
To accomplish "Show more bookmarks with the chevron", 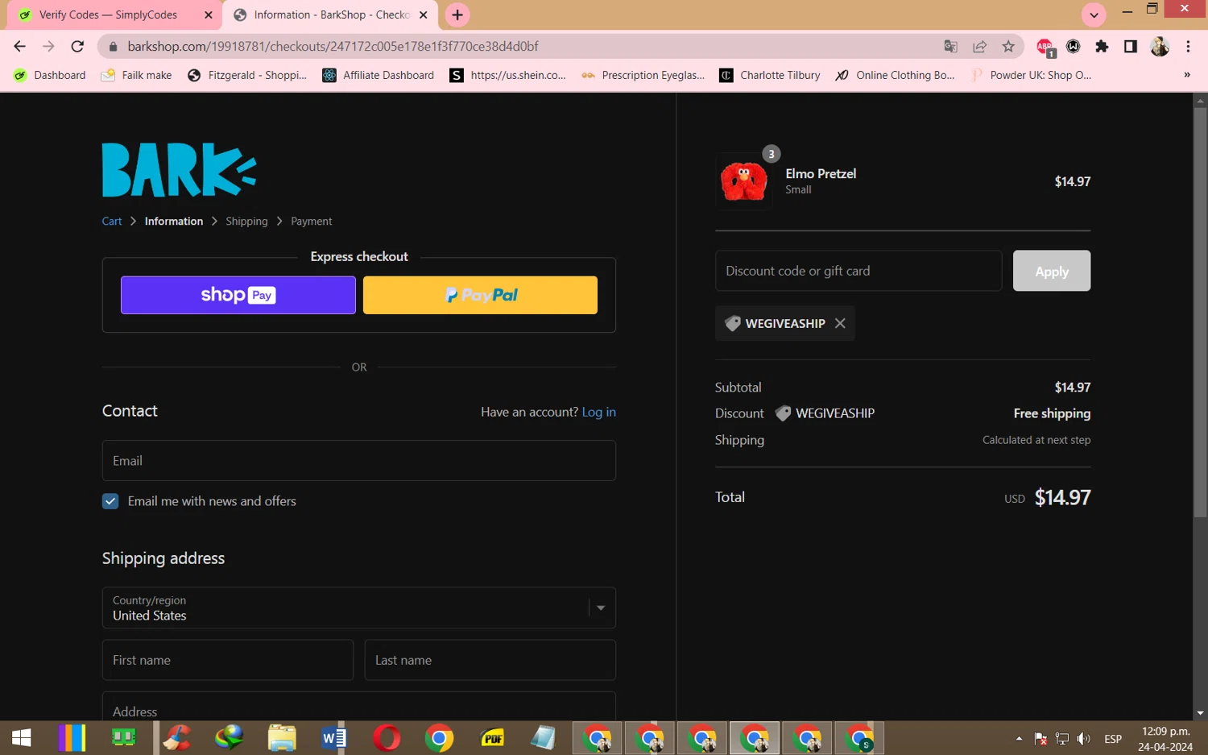I will pyautogui.click(x=1186, y=75).
